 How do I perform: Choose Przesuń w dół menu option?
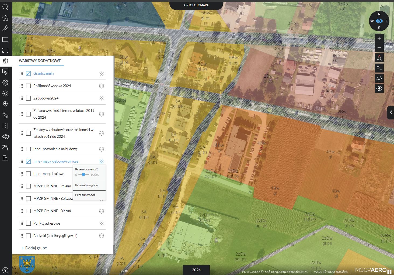(x=85, y=195)
